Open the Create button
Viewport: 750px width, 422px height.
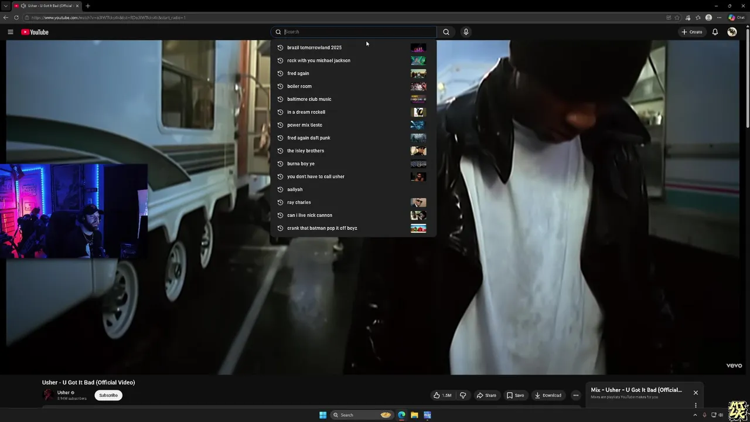pos(692,32)
